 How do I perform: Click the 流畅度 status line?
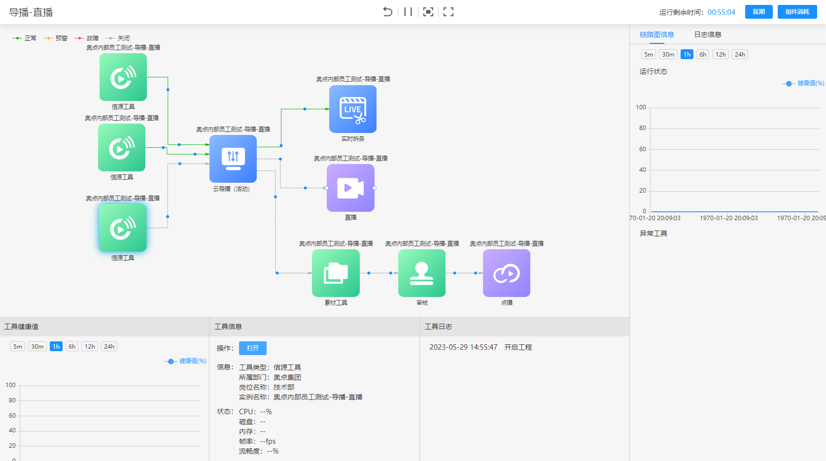pyautogui.click(x=259, y=451)
